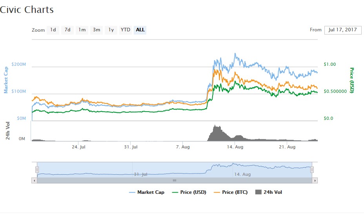Screen dimensions: 364x215
Task: Click the Civic Charts heading
Action: [27, 10]
